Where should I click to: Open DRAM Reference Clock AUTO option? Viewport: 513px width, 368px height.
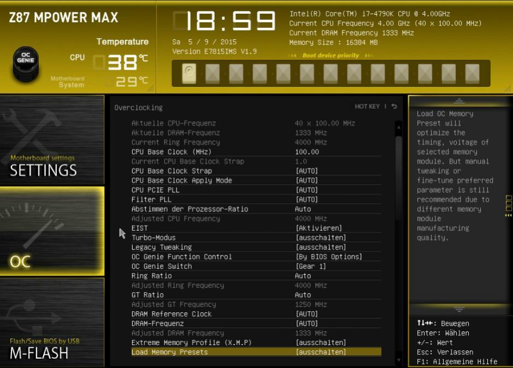[307, 314]
